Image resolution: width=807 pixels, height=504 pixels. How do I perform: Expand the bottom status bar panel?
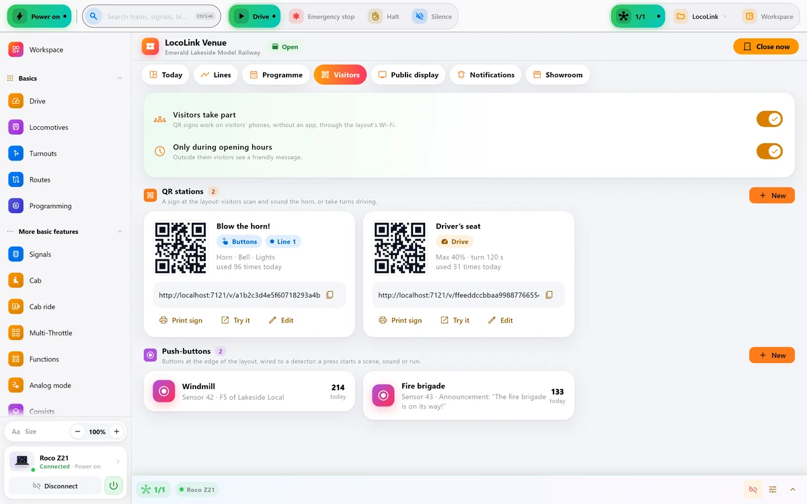793,489
